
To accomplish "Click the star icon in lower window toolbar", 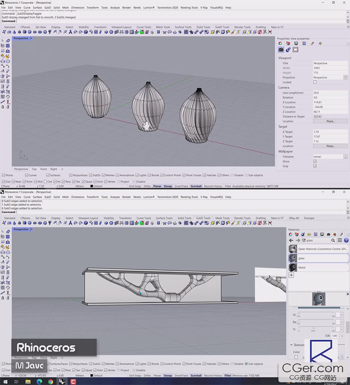I will click(164, 223).
